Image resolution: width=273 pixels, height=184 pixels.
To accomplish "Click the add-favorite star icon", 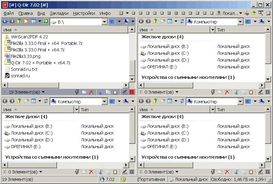I will tap(254, 13).
